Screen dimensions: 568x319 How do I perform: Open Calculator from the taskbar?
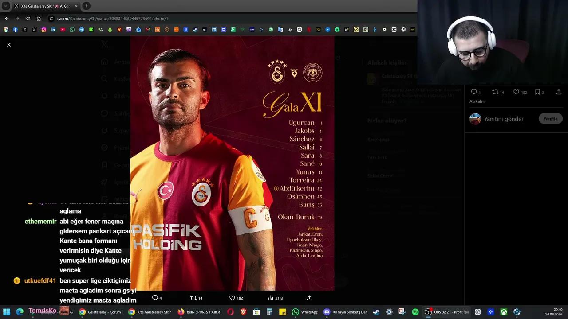tap(269, 312)
